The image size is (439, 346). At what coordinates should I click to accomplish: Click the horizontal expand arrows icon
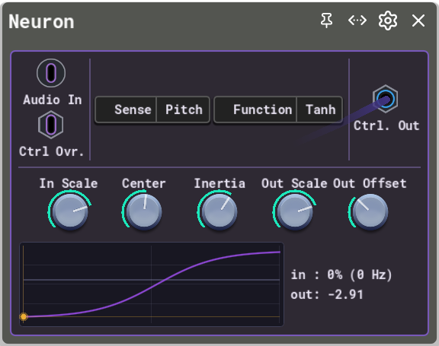tap(357, 21)
